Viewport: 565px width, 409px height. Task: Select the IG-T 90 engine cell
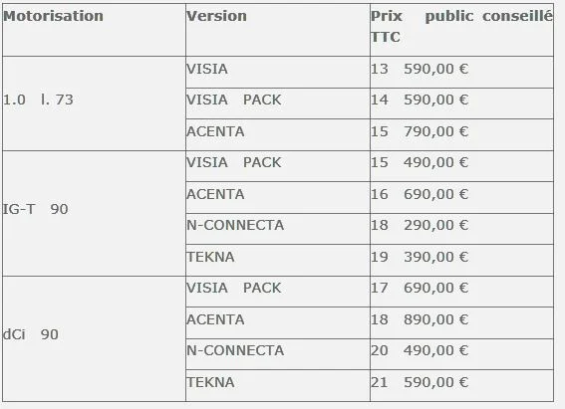[94, 214]
